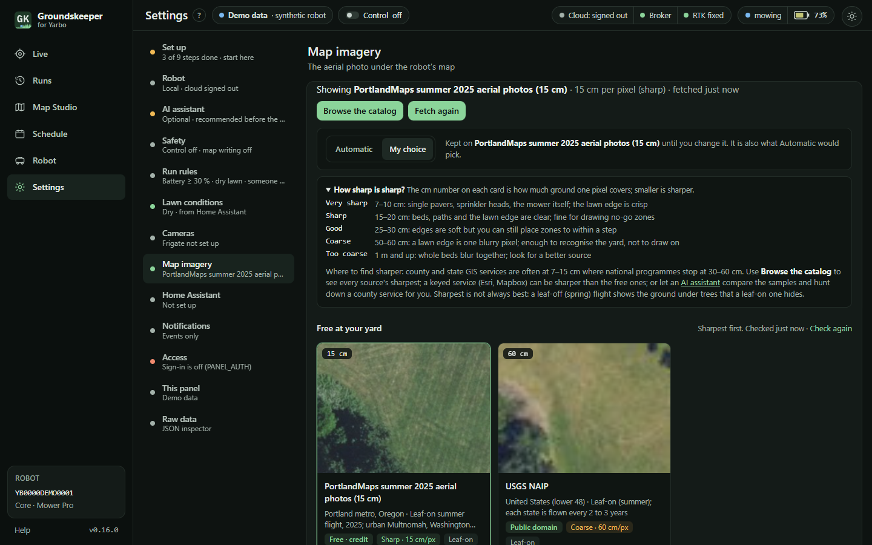872x545 pixels.
Task: Click the 60 cm resolution badge
Action: [x=518, y=354]
